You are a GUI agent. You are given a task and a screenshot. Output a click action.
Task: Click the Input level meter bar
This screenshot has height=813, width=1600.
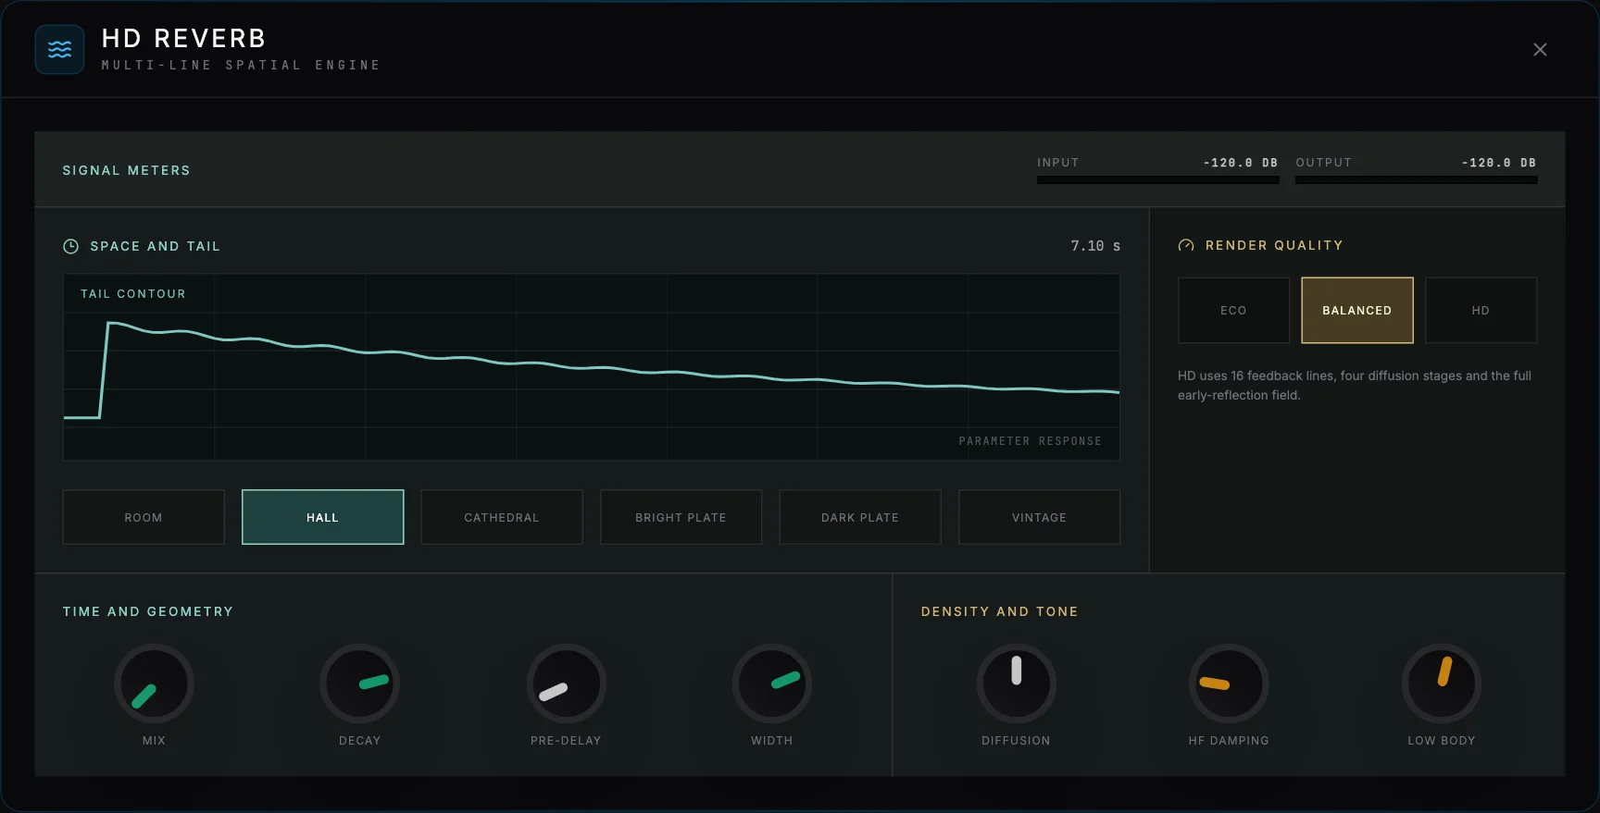point(1157,179)
